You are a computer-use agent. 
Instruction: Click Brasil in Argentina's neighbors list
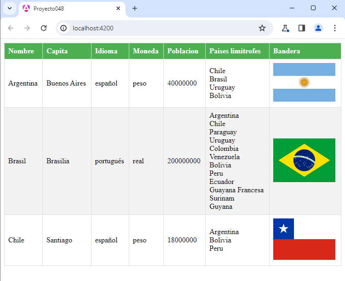(x=218, y=79)
